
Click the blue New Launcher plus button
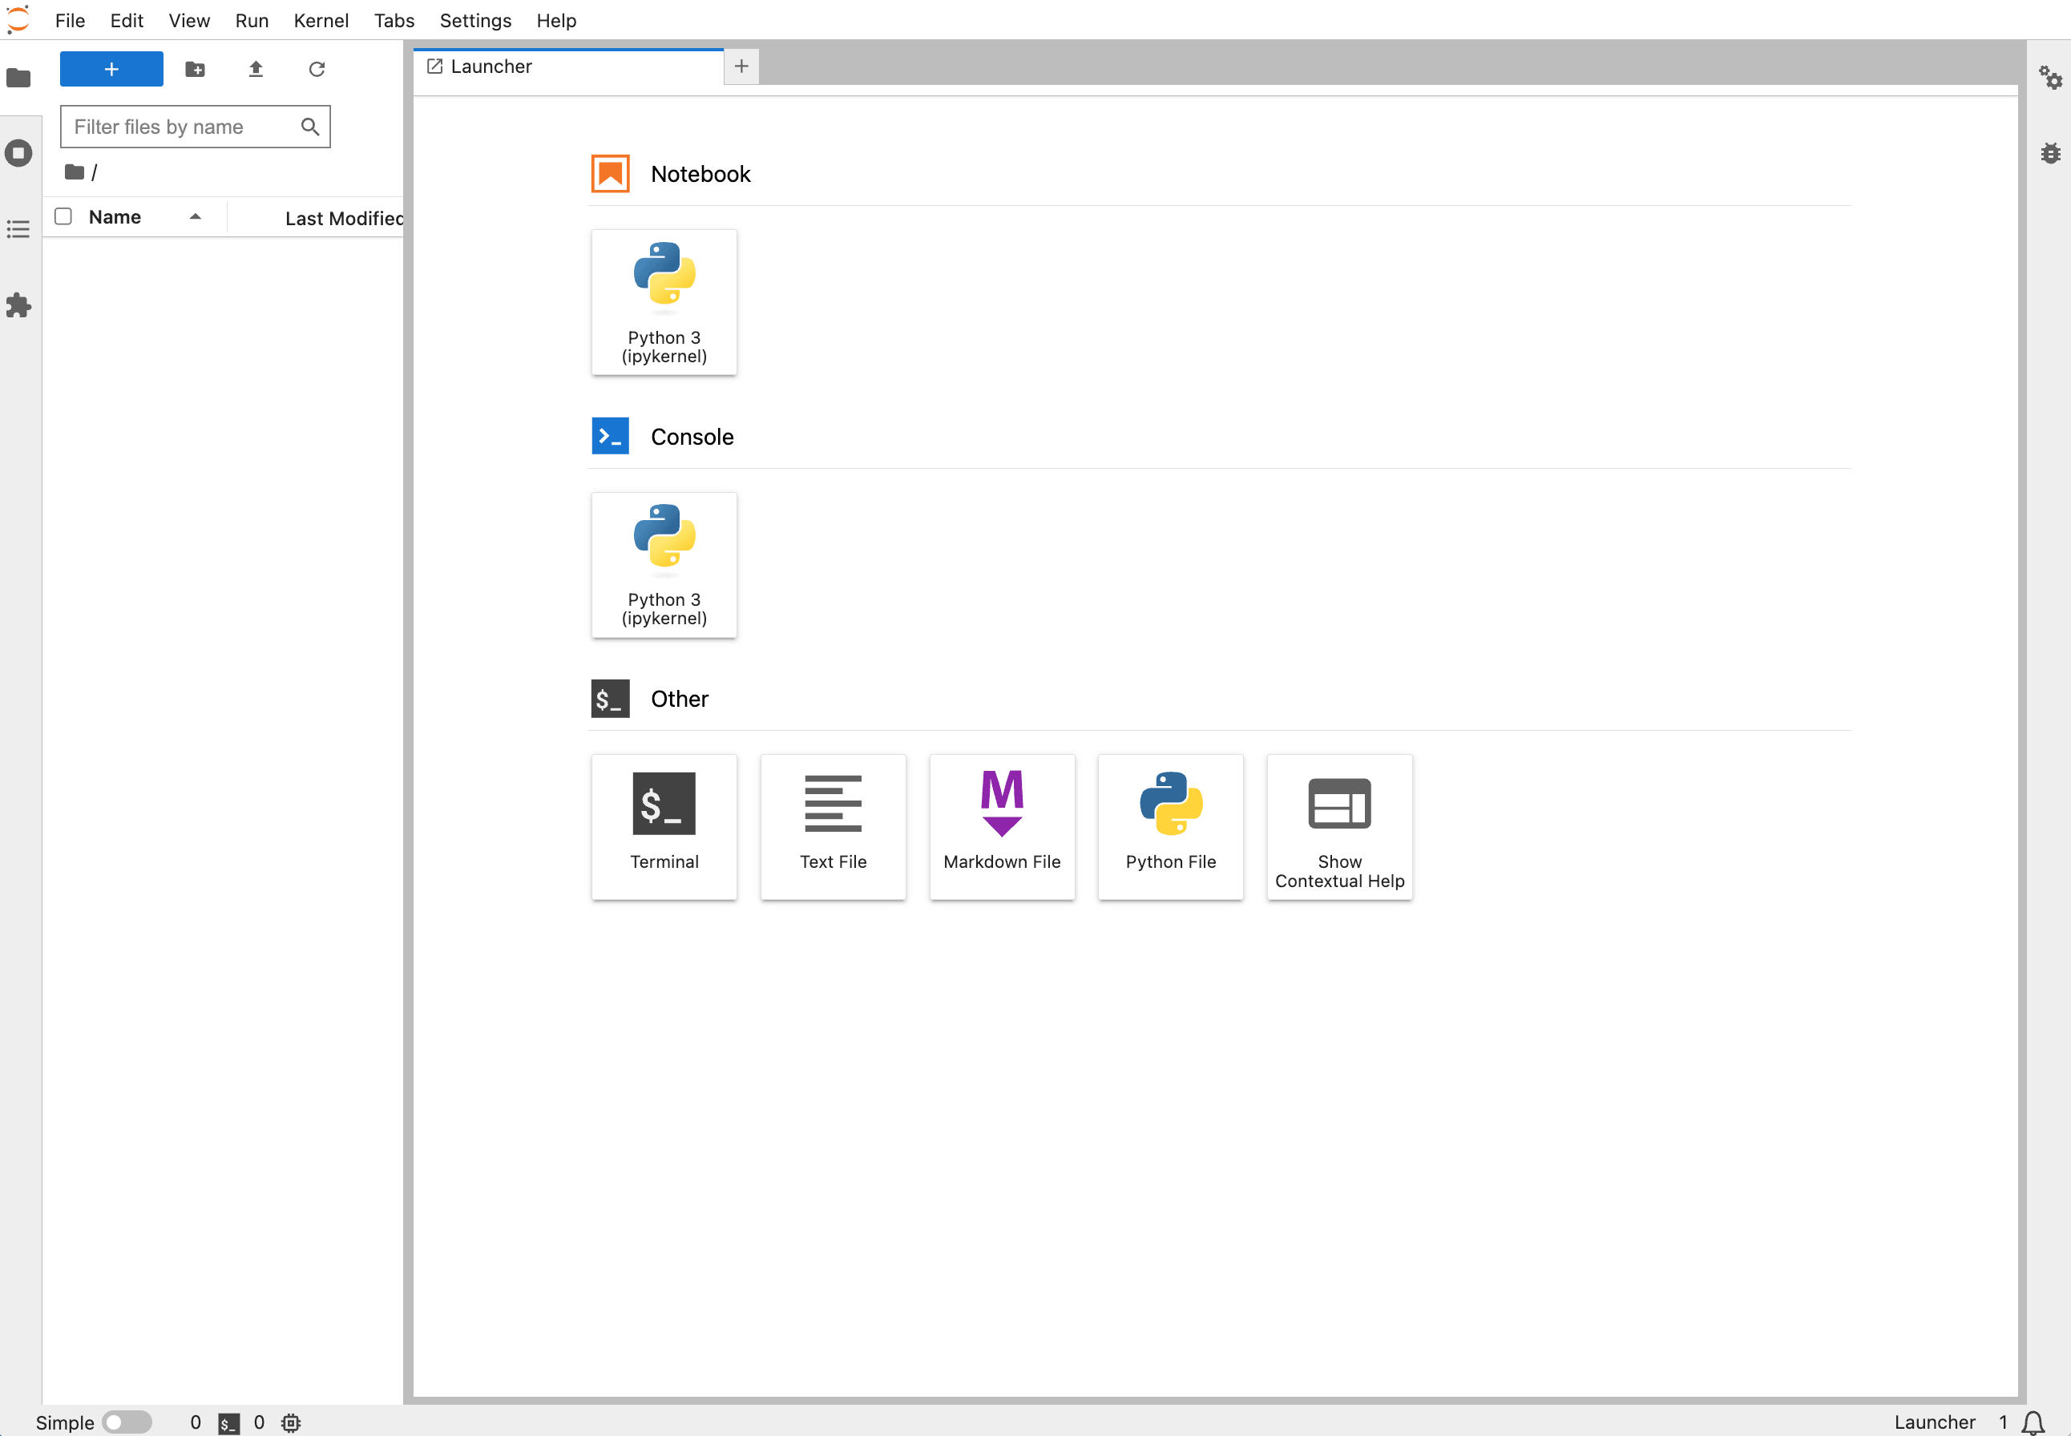tap(111, 69)
